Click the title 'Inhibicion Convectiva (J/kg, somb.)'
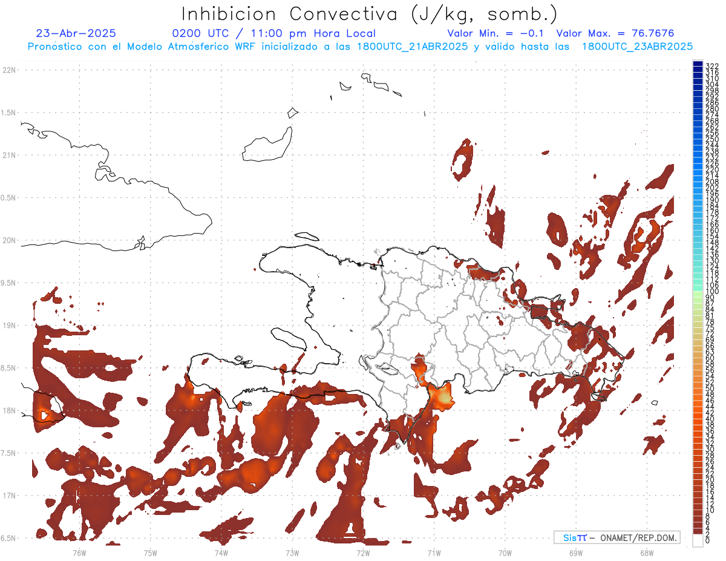726x561 pixels. point(369,15)
